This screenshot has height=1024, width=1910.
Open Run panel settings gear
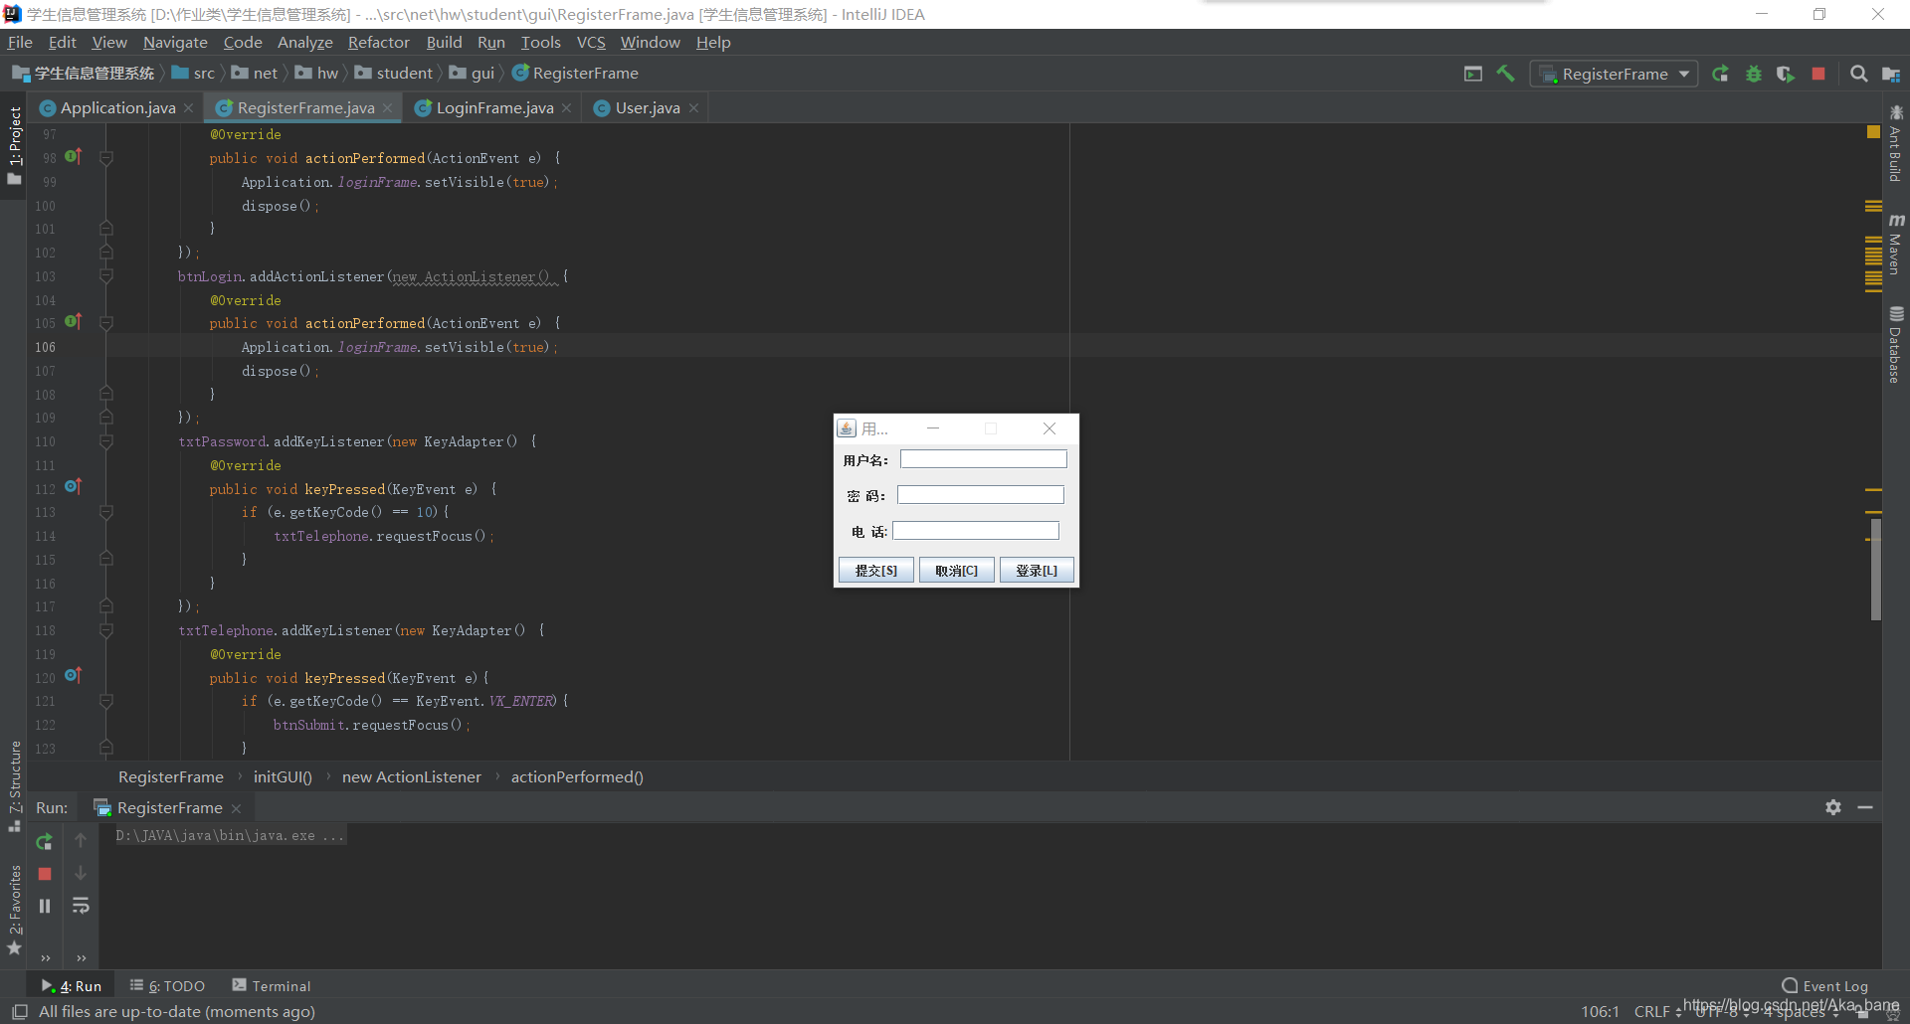pyautogui.click(x=1833, y=807)
